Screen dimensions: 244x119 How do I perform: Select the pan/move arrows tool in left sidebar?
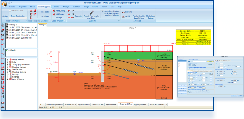[3, 25]
